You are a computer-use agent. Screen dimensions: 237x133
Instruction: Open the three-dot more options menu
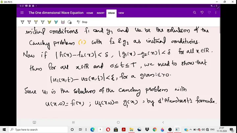coord(216,13)
